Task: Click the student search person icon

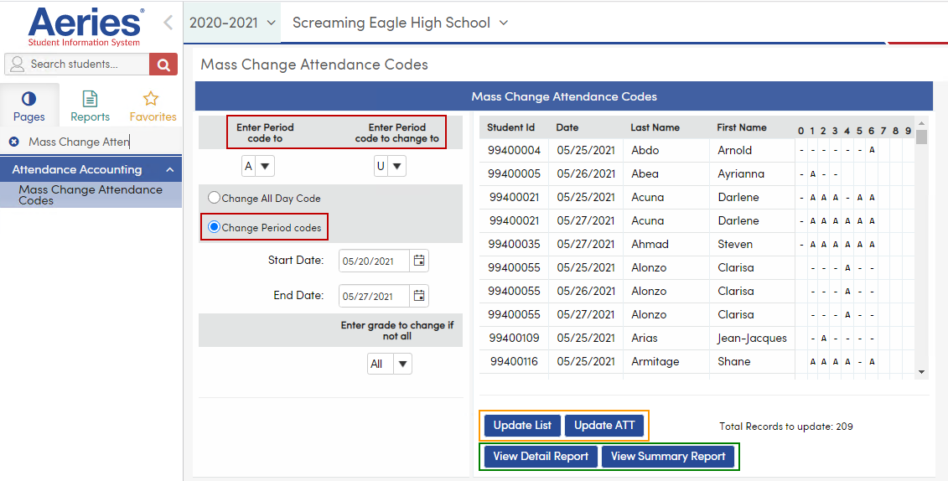Action: click(x=17, y=64)
